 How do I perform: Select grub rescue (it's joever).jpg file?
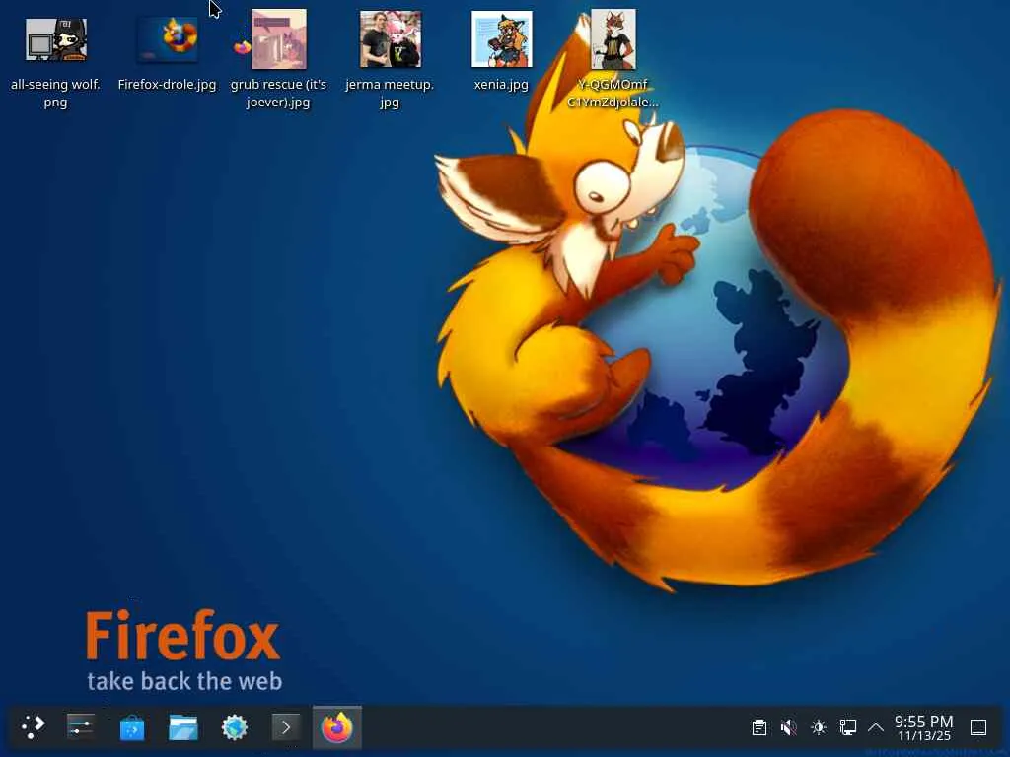click(278, 59)
